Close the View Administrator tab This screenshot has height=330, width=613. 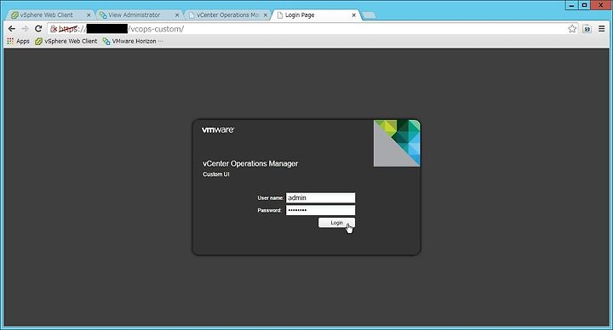177,15
